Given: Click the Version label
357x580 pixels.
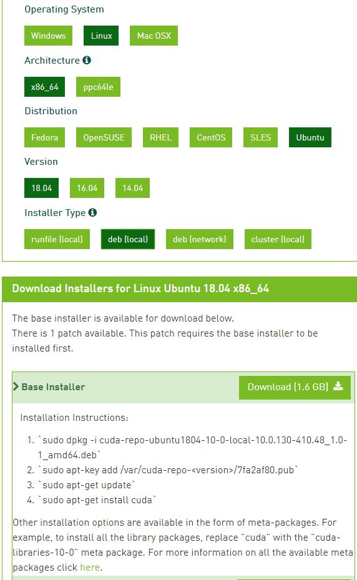Looking at the screenshot, I should coord(41,162).
